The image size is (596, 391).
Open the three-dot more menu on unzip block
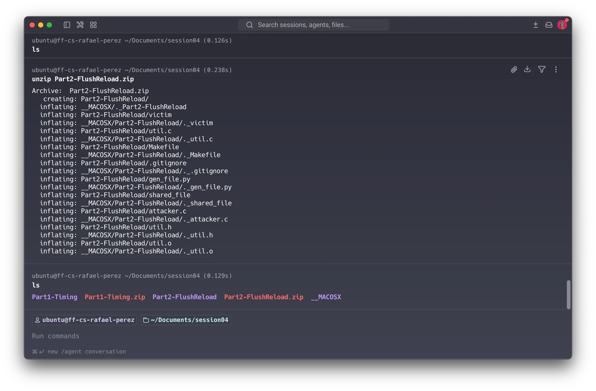[556, 70]
